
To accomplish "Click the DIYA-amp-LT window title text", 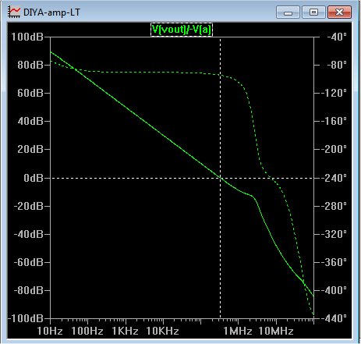I will coord(51,12).
